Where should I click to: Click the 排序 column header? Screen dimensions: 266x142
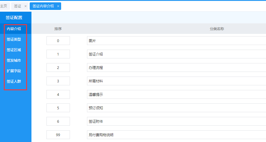click(58, 29)
